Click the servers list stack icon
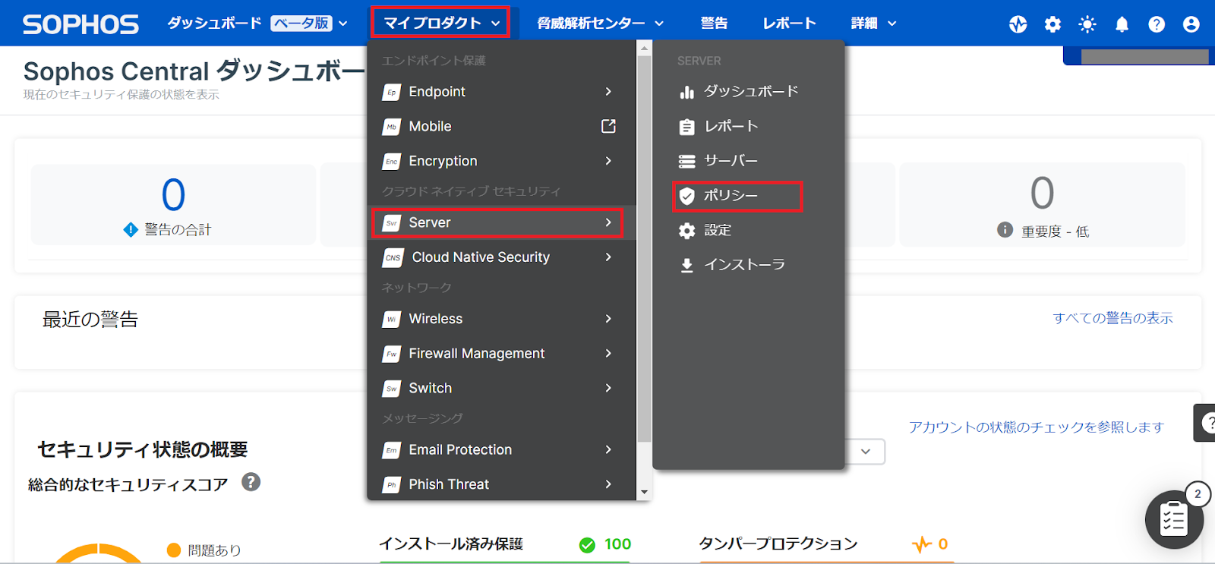The width and height of the screenshot is (1215, 564). click(687, 161)
